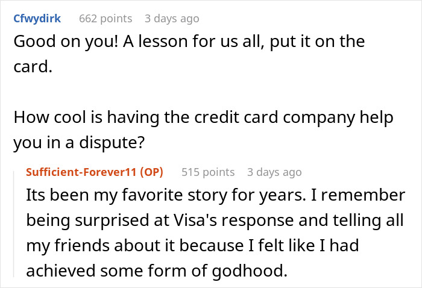Click the line containing only "card."

click(33, 67)
